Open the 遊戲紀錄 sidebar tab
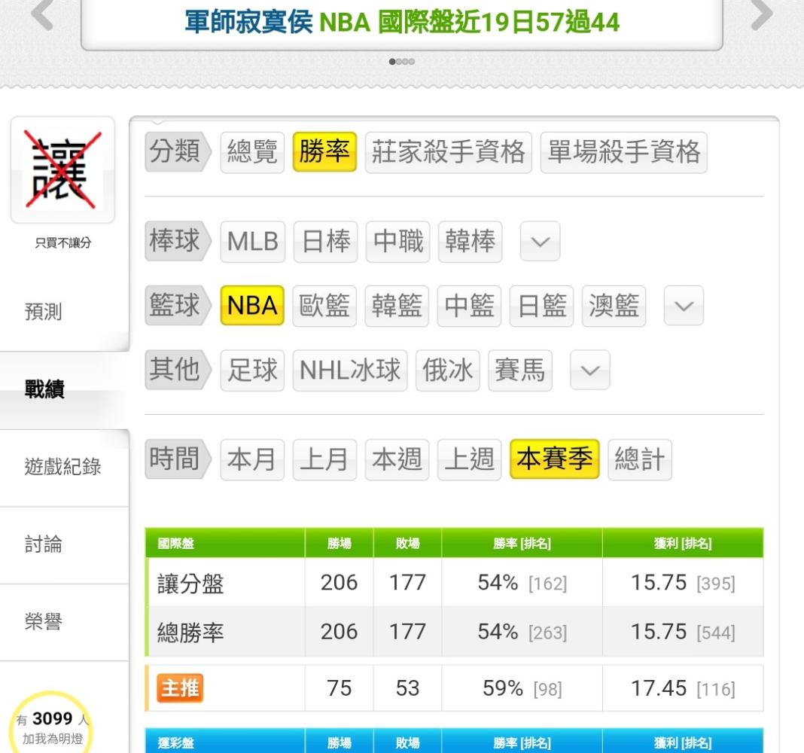This screenshot has width=804, height=753. [64, 468]
